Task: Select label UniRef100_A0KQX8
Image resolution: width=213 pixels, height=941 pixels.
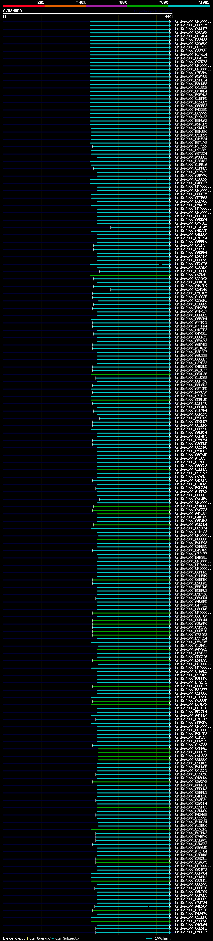Action: point(191,282)
